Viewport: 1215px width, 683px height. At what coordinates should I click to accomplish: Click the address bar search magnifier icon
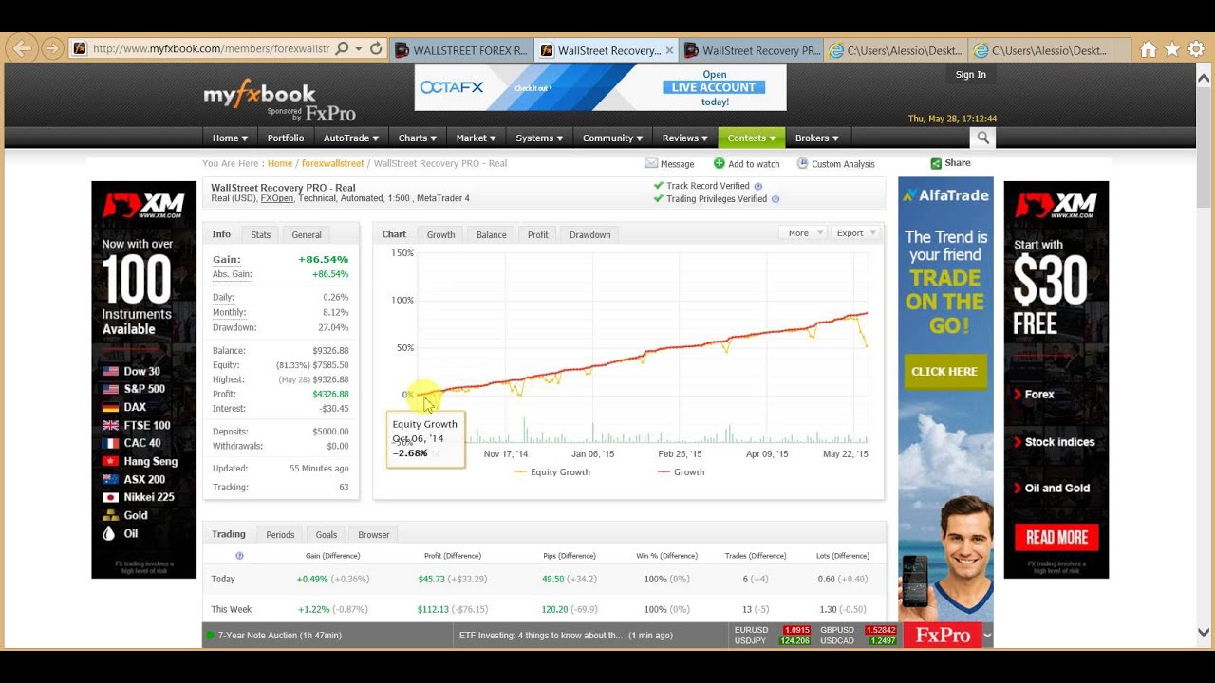pos(342,48)
